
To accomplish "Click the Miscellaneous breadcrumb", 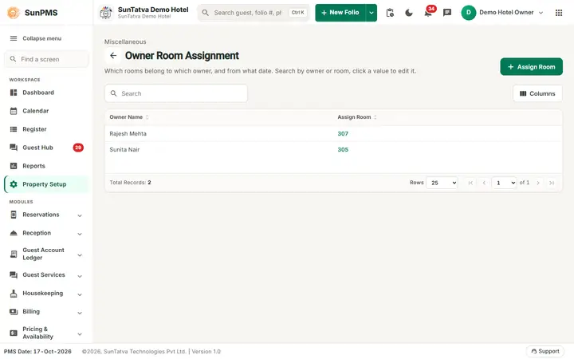I will pos(125,41).
